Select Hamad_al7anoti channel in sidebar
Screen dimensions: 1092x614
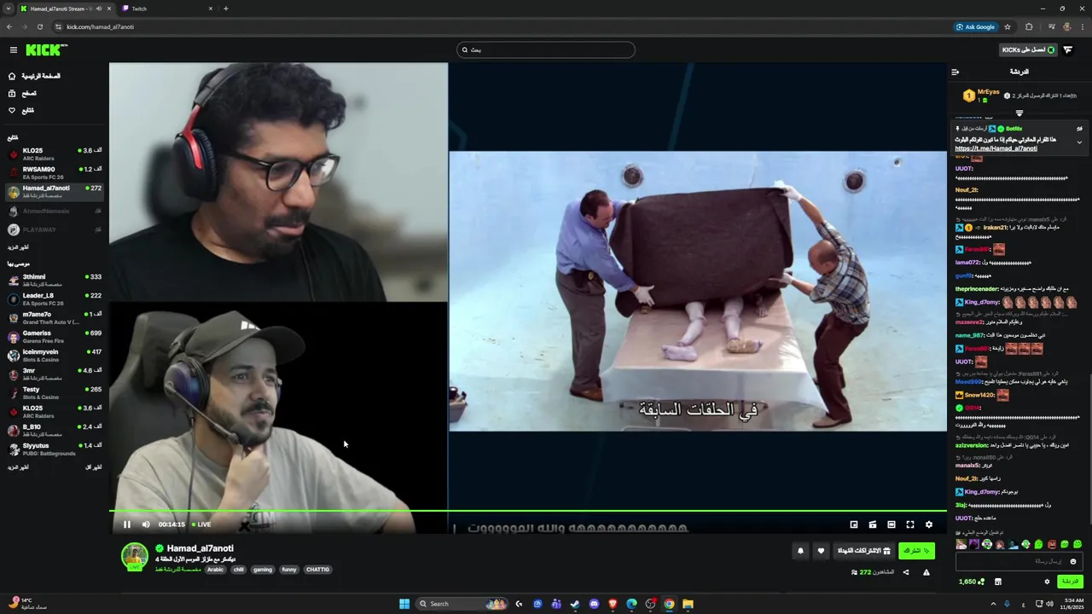pyautogui.click(x=55, y=192)
